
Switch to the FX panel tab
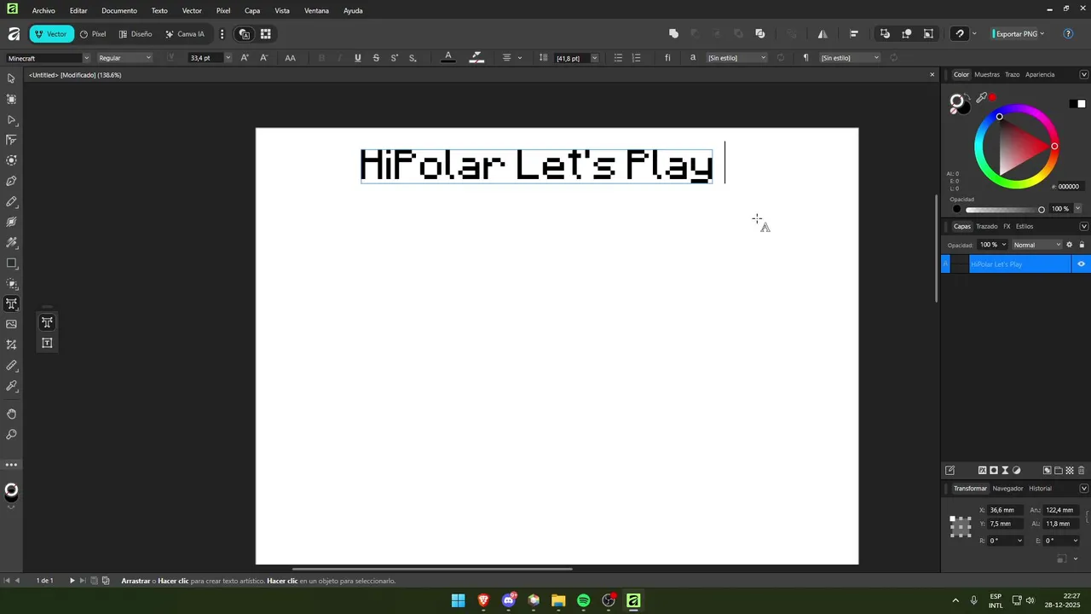(1007, 226)
